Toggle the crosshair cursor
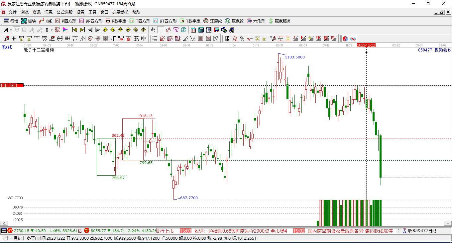 pyautogui.click(x=161, y=30)
